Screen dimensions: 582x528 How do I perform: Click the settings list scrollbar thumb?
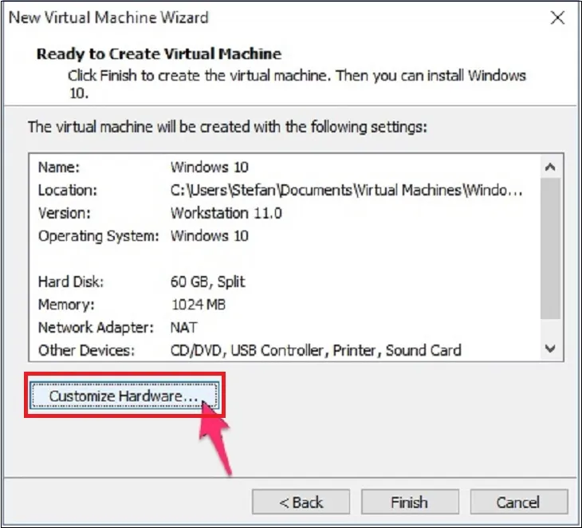pyautogui.click(x=550, y=248)
